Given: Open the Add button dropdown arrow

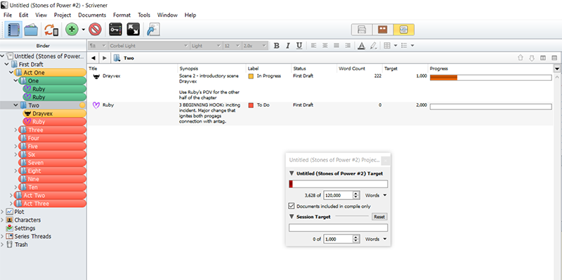Looking at the screenshot, I should click(83, 29).
